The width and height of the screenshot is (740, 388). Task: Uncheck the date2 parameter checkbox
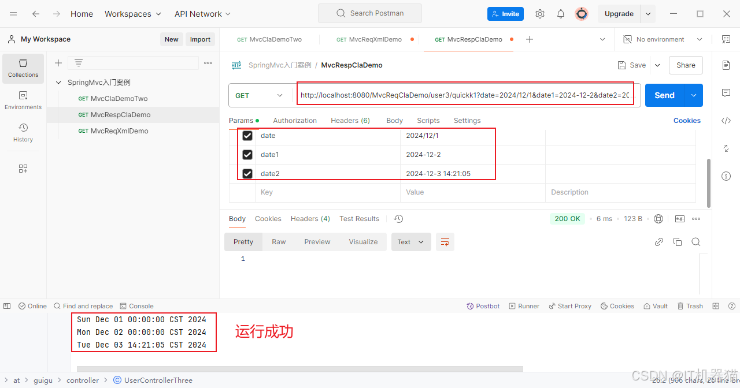coord(247,174)
